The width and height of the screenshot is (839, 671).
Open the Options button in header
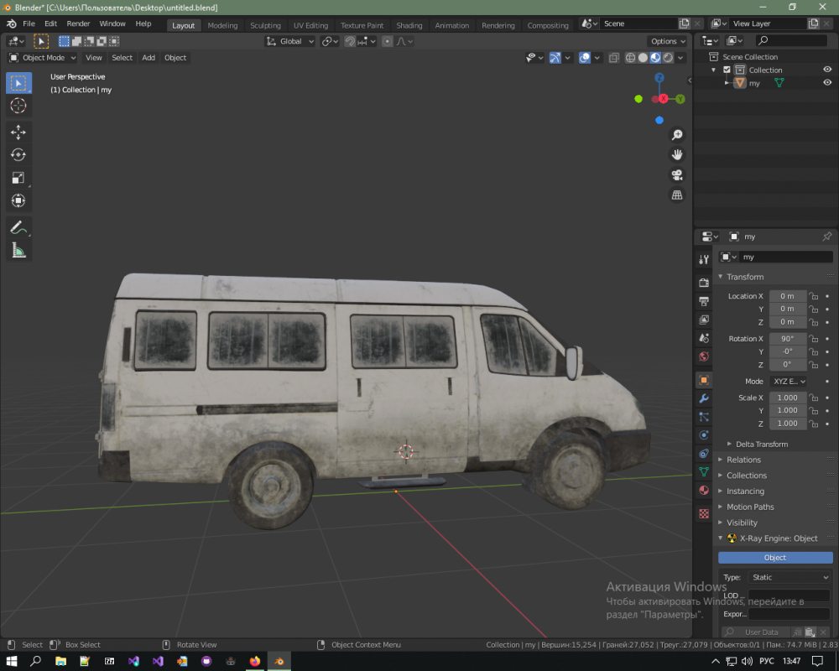click(667, 41)
